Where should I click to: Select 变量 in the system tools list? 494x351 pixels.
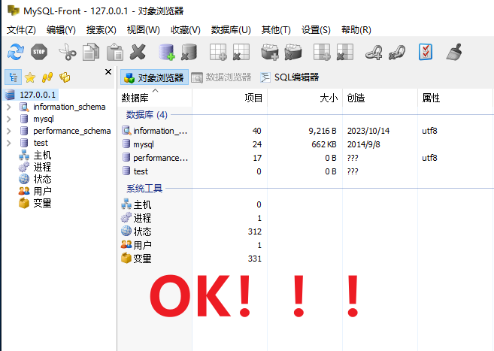[136, 259]
